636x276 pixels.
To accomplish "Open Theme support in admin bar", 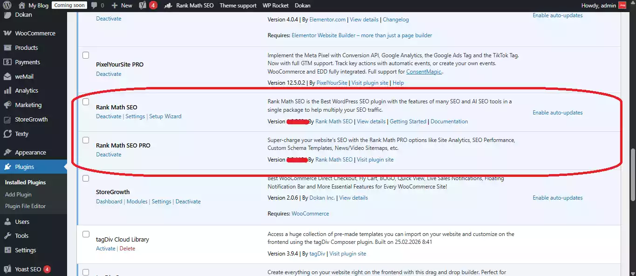I will (238, 6).
